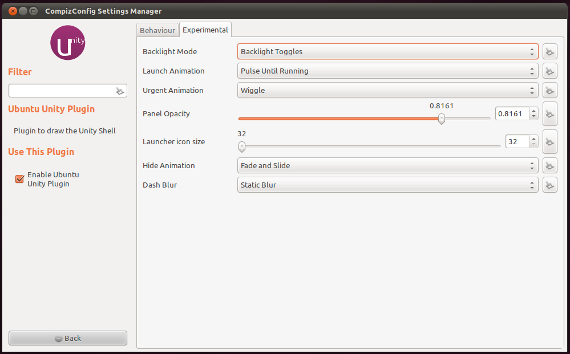
Task: Disable the Enable Ubuntu Unity Plugin checkbox
Action: [x=19, y=179]
